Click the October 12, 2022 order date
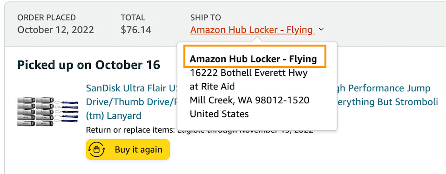The height and width of the screenshot is (174, 446). tap(56, 30)
